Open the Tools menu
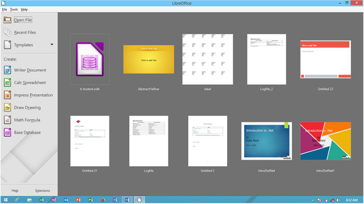Image resolution: width=364 pixels, height=204 pixels. click(x=14, y=9)
